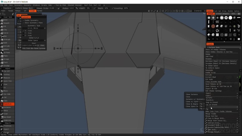Switch to the Retopo room tab
Image resolution: width=242 pixels, height=136 pixels.
pos(18,11)
